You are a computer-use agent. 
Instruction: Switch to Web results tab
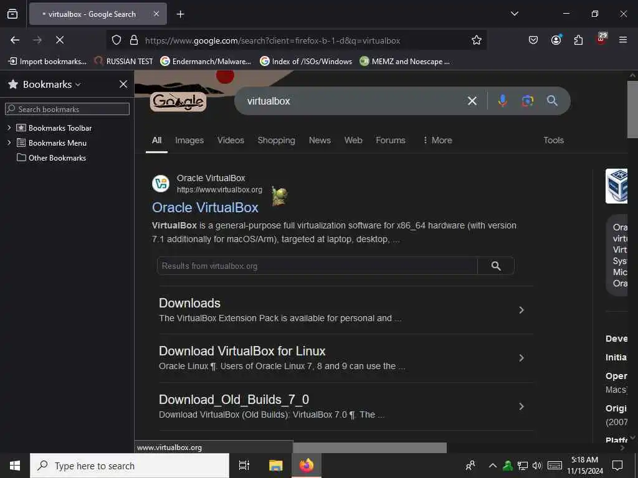coord(353,140)
